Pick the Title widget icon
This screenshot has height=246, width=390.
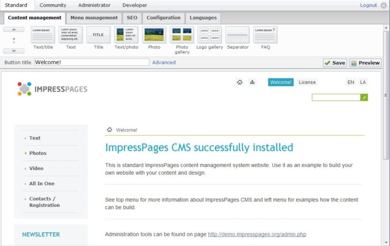[98, 35]
